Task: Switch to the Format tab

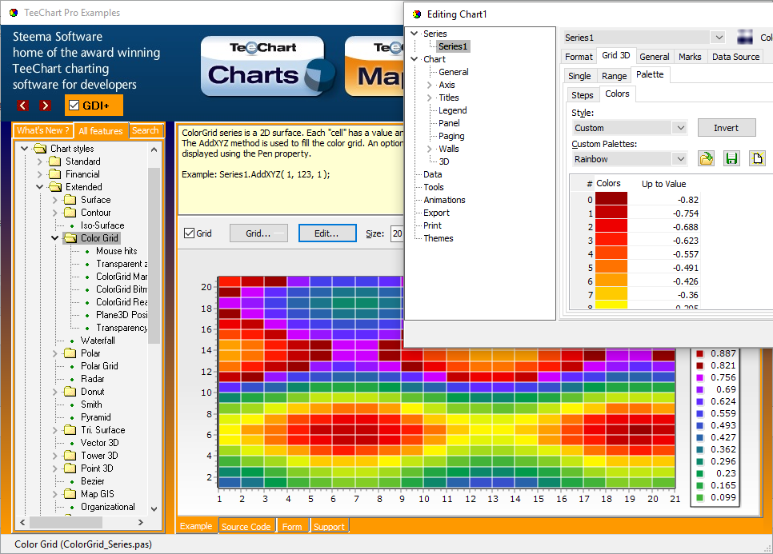Action: (579, 57)
